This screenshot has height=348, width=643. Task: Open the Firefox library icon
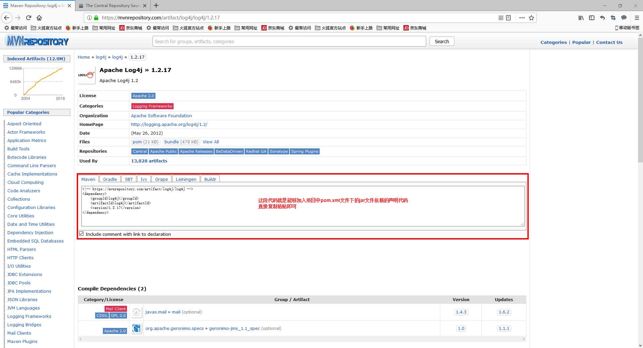point(581,18)
